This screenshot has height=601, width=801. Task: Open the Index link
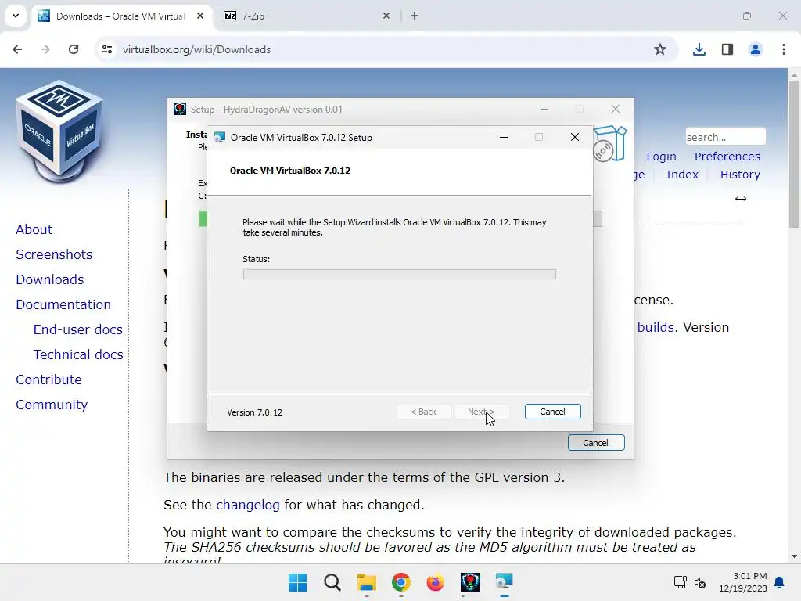coord(682,175)
